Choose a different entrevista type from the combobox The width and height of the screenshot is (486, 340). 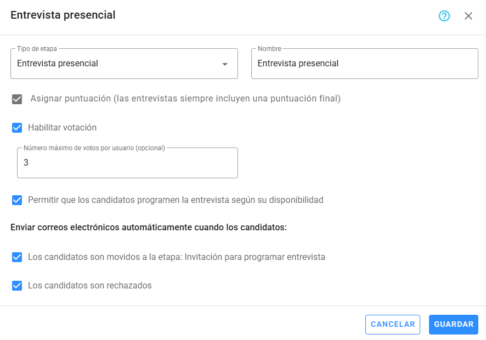coord(123,63)
